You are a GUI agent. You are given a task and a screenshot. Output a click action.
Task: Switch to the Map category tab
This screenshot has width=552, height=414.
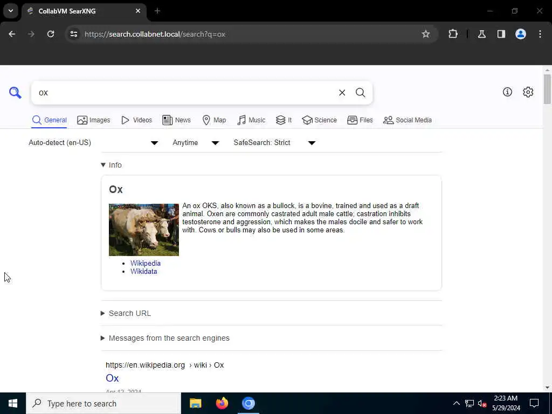(214, 120)
